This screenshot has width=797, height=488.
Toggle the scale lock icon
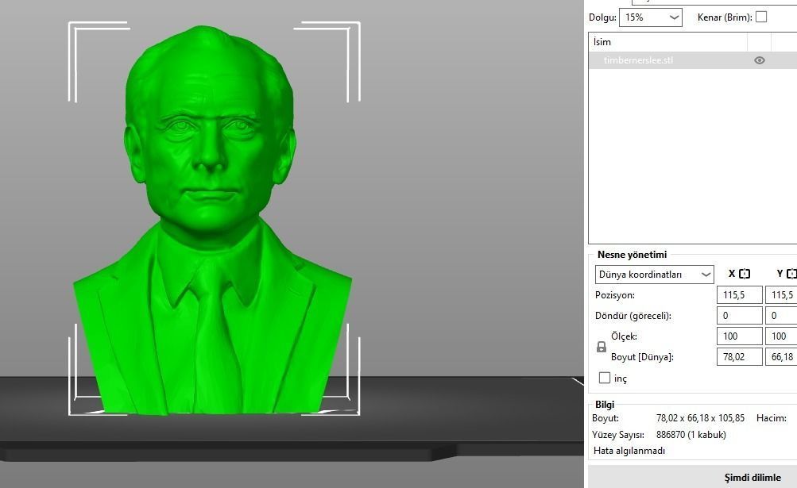point(602,347)
